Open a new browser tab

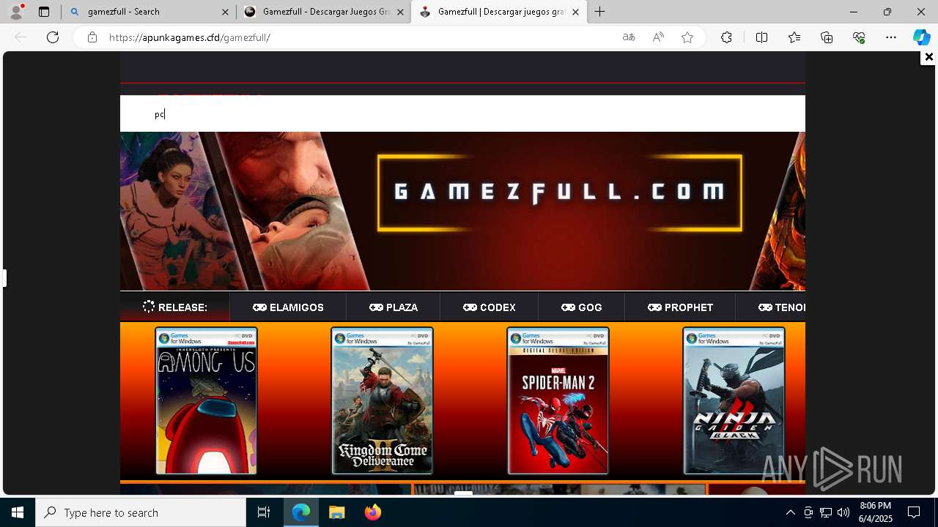[600, 12]
